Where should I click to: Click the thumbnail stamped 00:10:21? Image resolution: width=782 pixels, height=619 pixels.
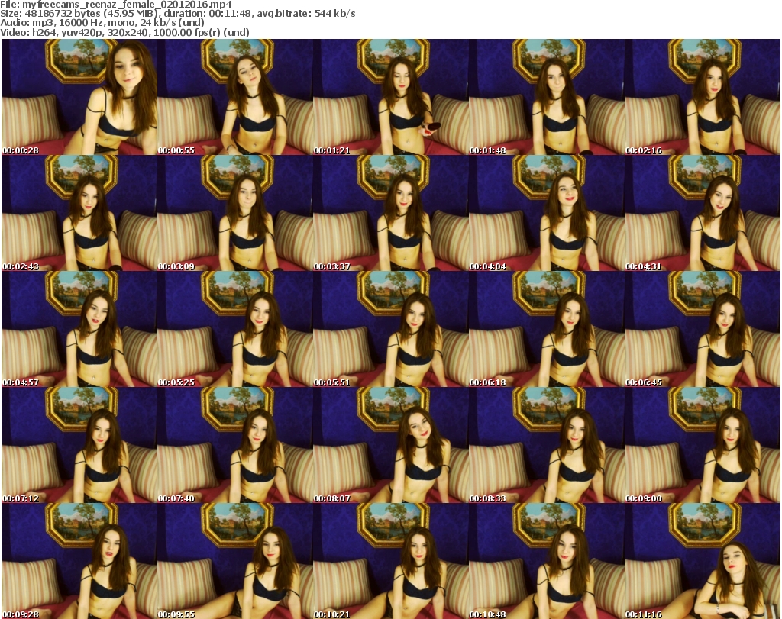click(x=390, y=561)
